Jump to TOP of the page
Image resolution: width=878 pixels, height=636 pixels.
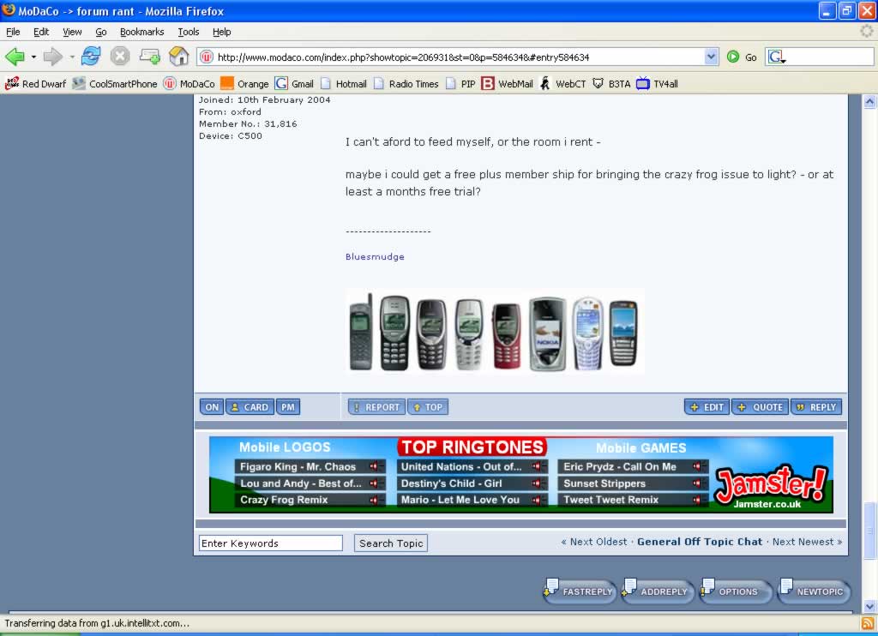pos(428,407)
